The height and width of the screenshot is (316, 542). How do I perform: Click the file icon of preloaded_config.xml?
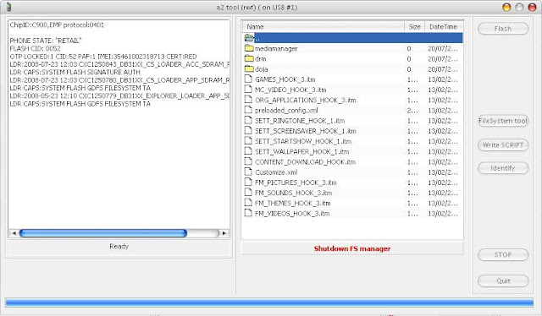[x=248, y=110]
